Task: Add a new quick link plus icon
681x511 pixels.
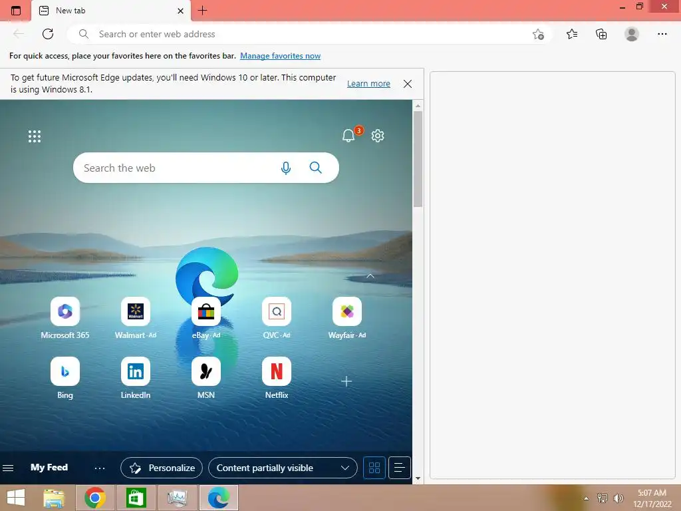Action: [x=346, y=381]
